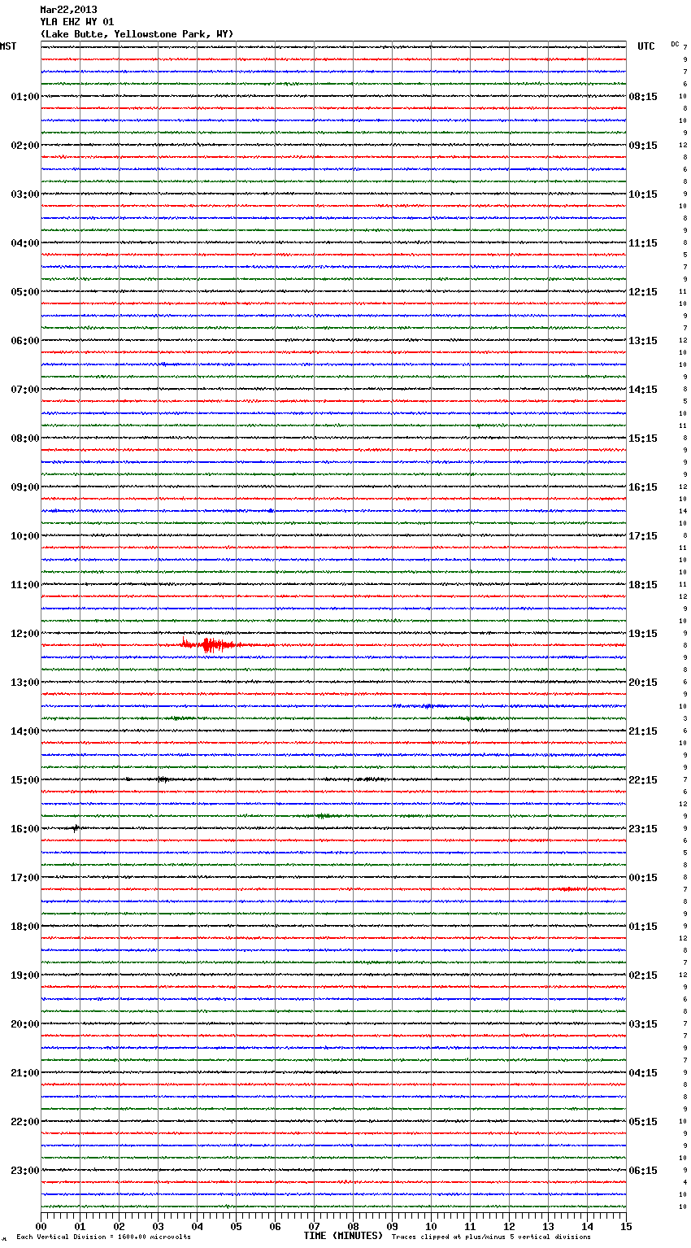Click the small black spike on the 16:00 trace
This screenshot has height=1248, width=691.
76,828
